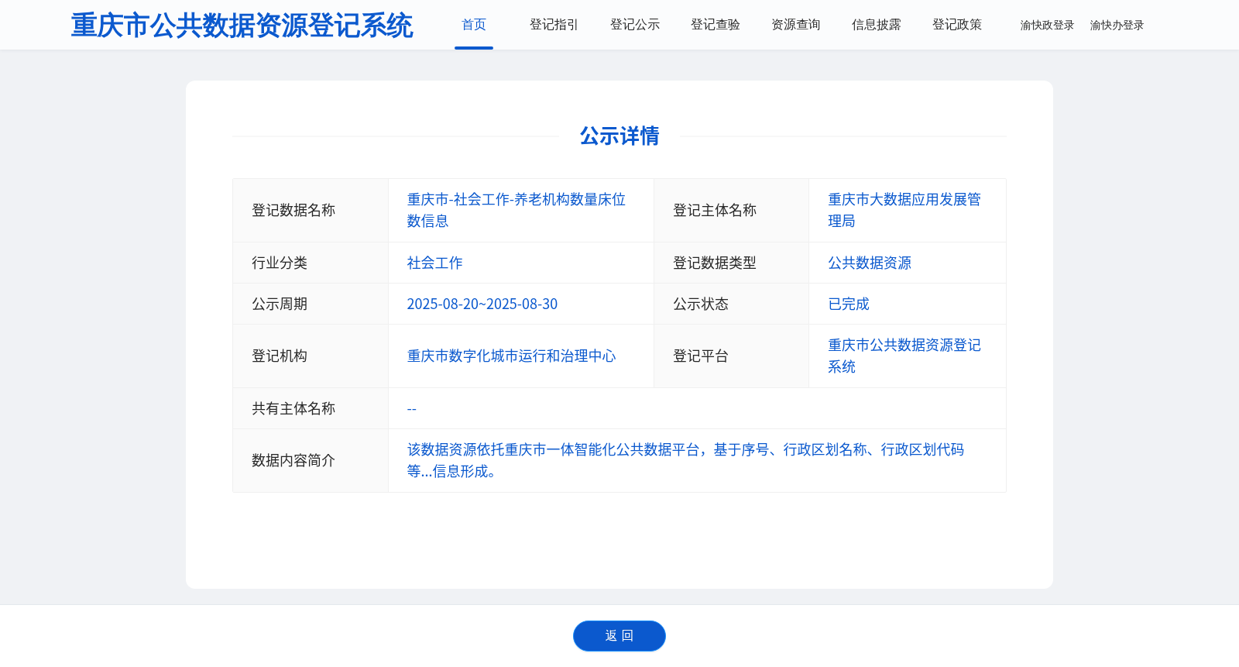Image resolution: width=1239 pixels, height=667 pixels.
Task: Click the 共有主体名称 label cell
Action: (311, 408)
